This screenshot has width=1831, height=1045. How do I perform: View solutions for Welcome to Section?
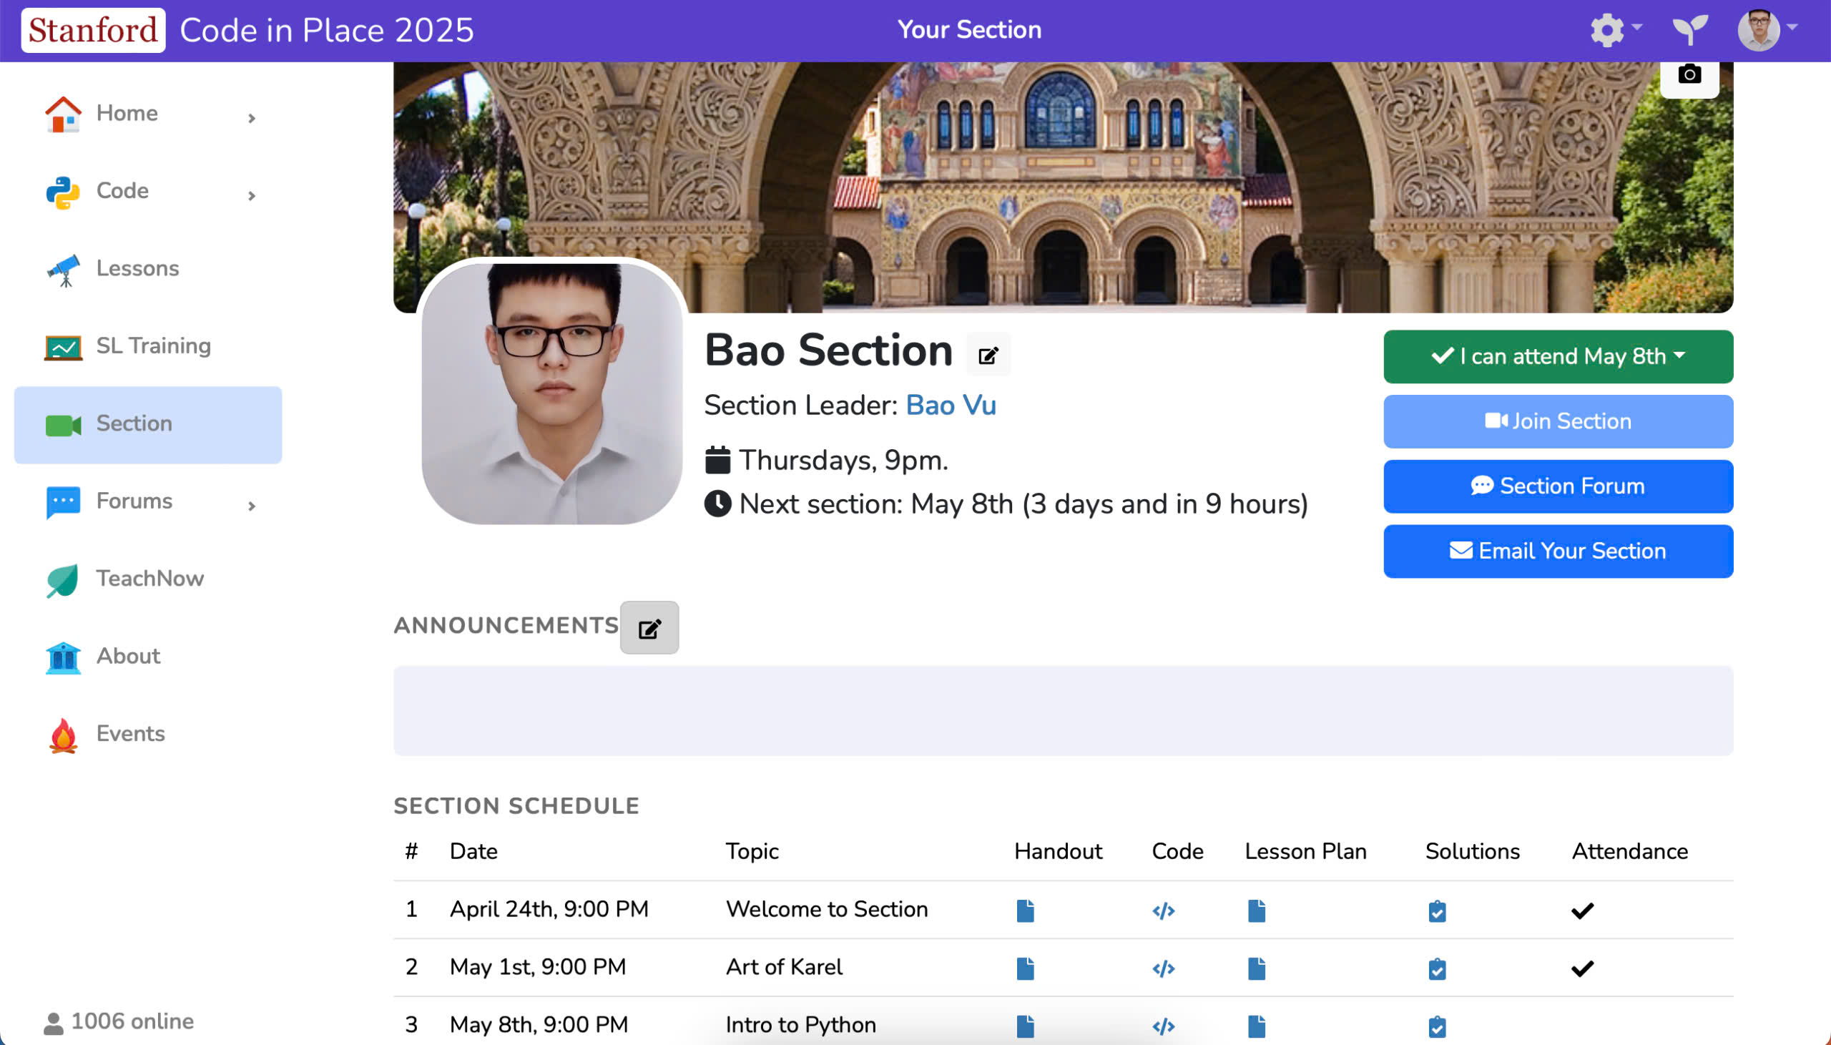tap(1436, 911)
